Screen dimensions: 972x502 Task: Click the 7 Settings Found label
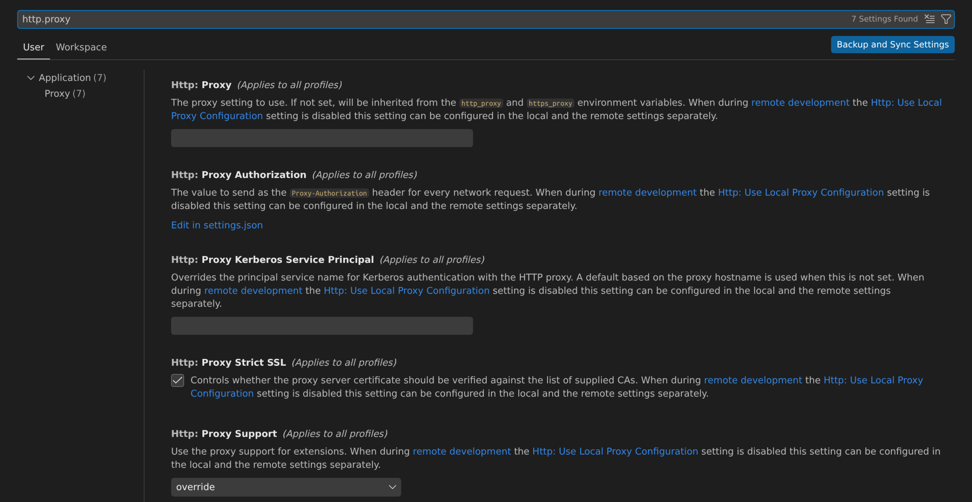(x=884, y=19)
